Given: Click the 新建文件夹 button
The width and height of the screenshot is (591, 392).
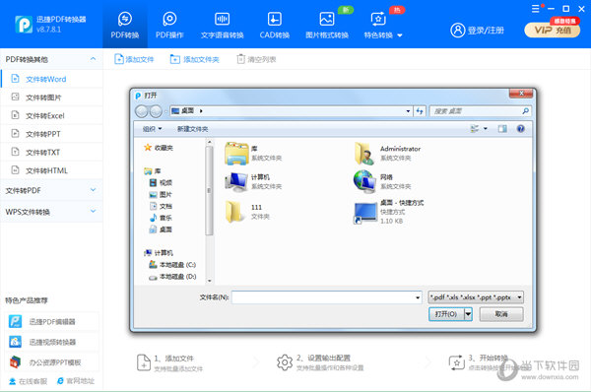Looking at the screenshot, I should pos(193,129).
